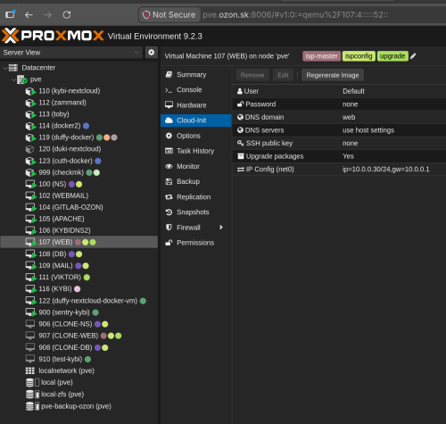Click pve-backup-ozon (pve) storage icon
The height and width of the screenshot is (424, 446).
pyautogui.click(x=32, y=406)
